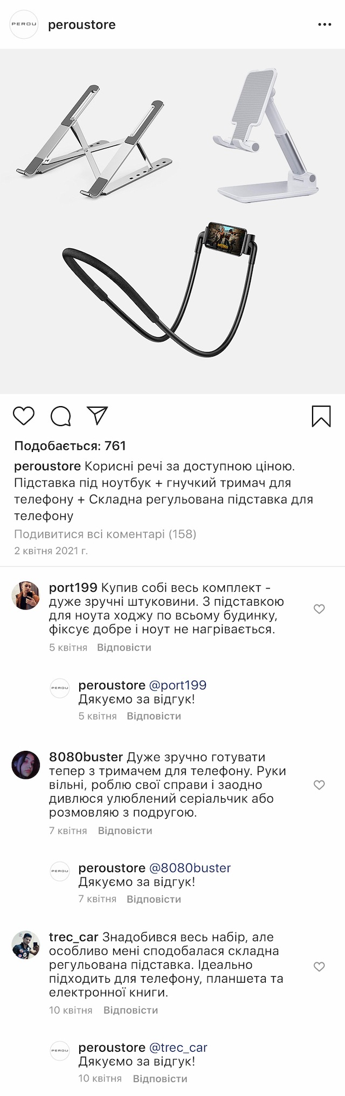Click the Perou store profile logo in header

tap(24, 25)
